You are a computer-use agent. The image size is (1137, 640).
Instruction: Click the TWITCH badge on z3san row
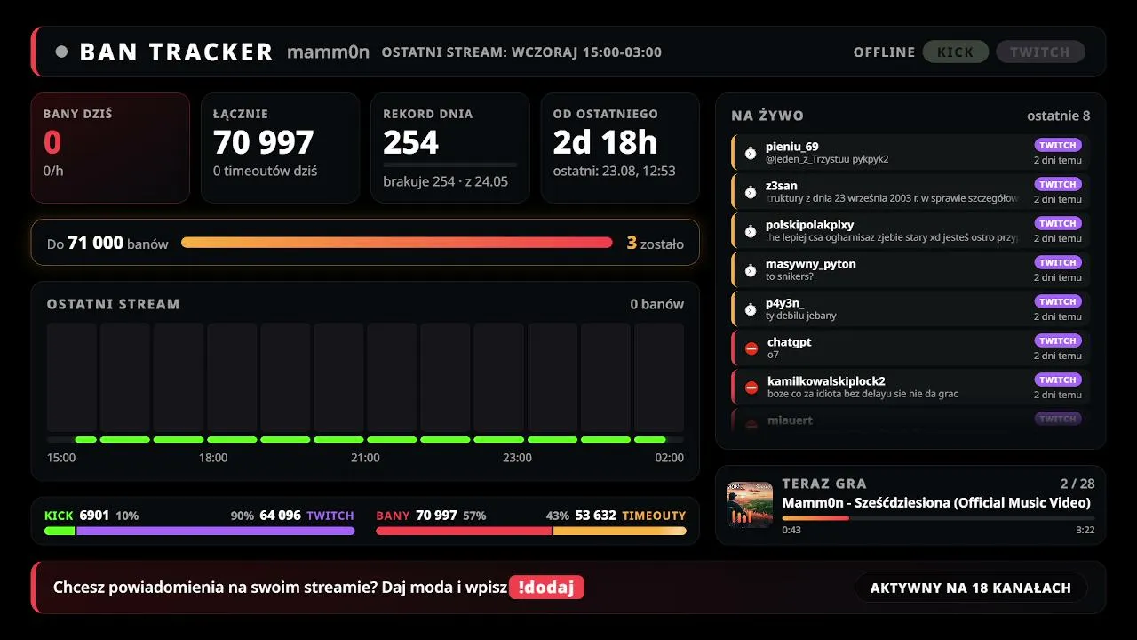[1058, 184]
